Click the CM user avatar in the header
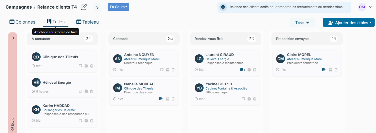The image size is (376, 133). pos(362,7)
